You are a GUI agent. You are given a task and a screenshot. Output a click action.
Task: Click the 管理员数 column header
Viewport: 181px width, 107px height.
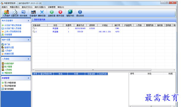(x=150, y=25)
